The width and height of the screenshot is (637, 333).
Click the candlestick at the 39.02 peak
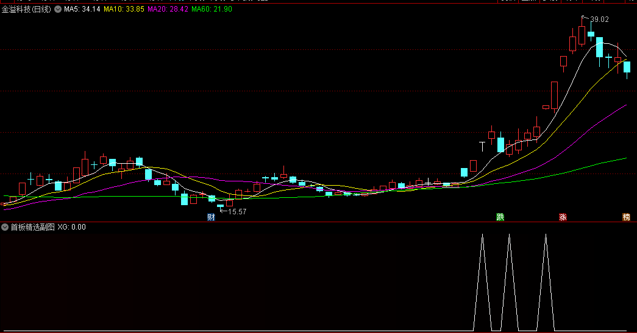(582, 35)
